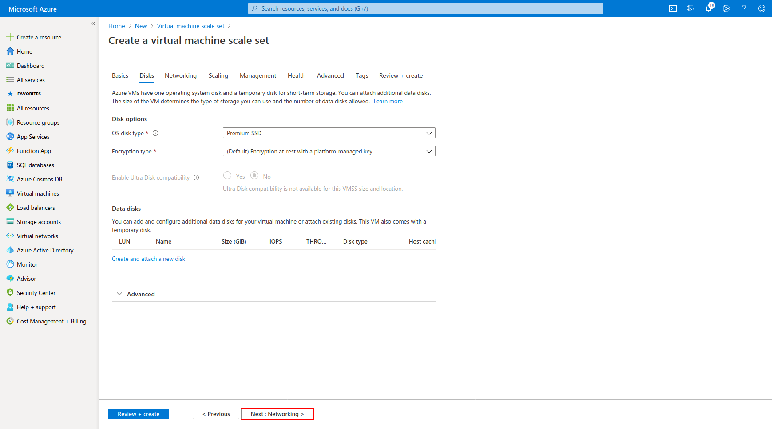Open the Learn more link
772x429 pixels.
click(388, 102)
